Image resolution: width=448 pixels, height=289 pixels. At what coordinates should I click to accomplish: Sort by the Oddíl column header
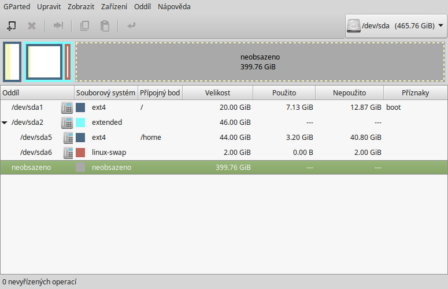[x=37, y=93]
